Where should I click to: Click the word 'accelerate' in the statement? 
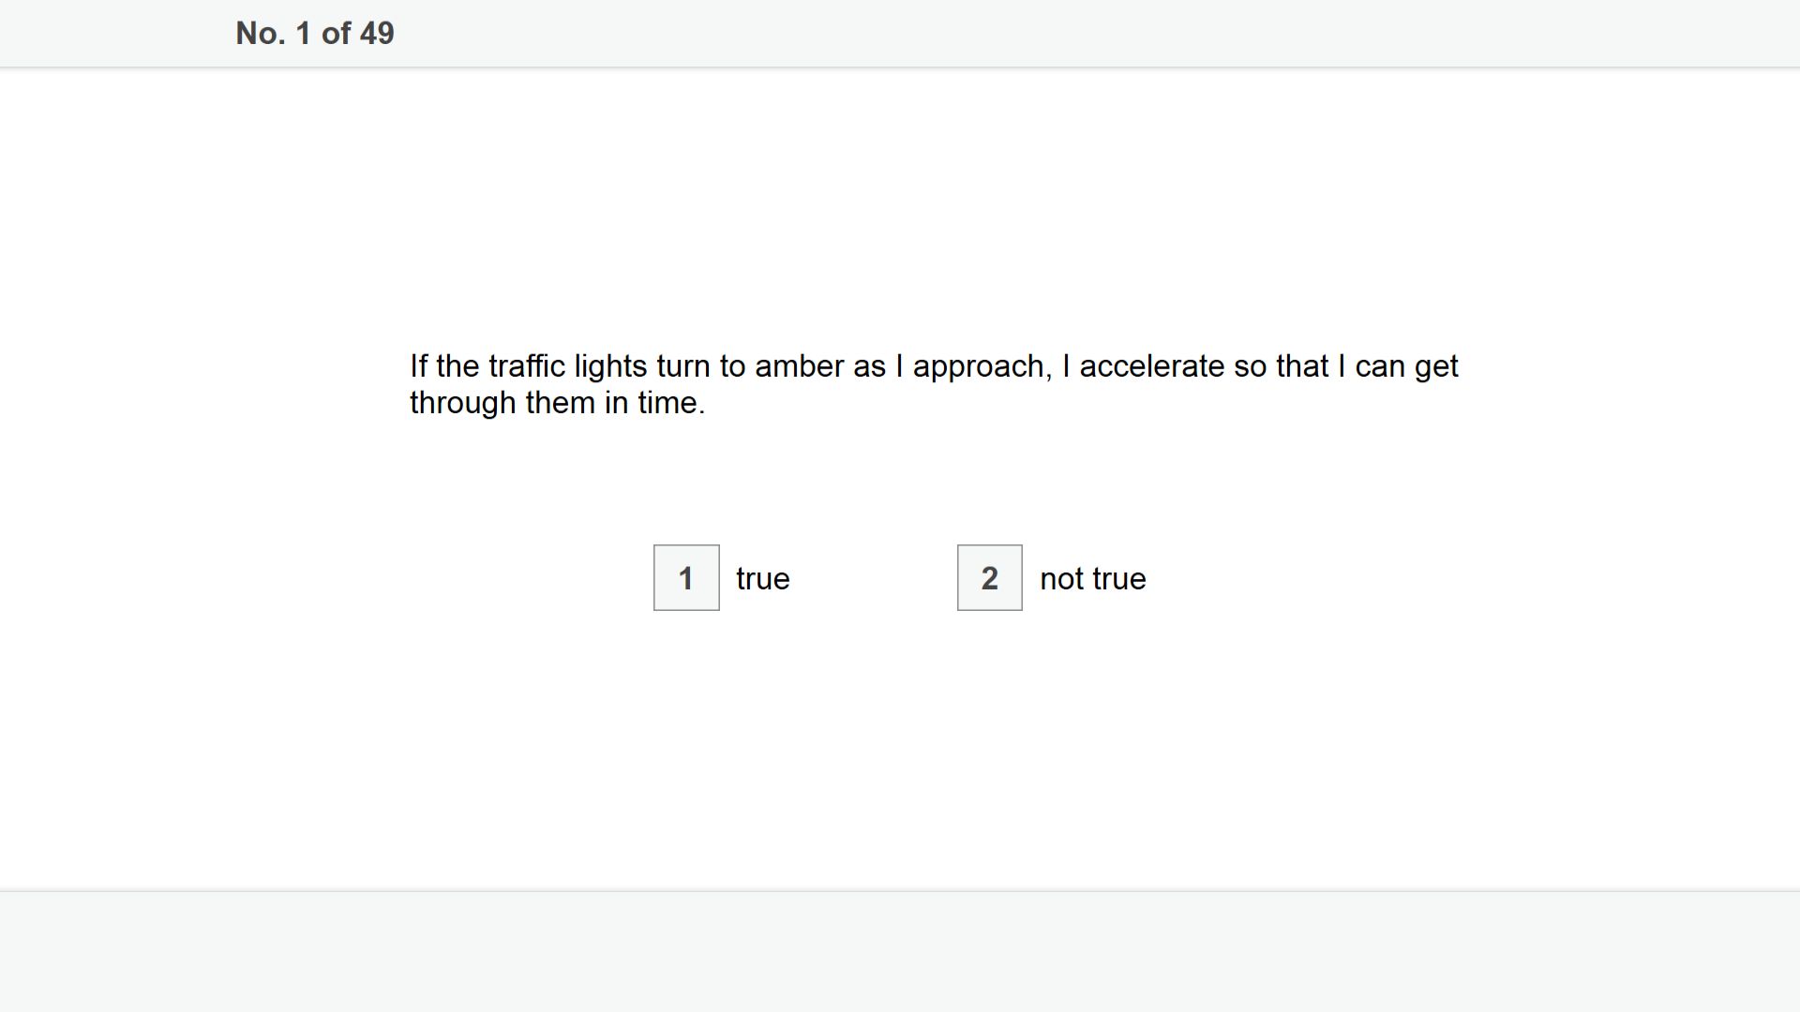click(1152, 366)
